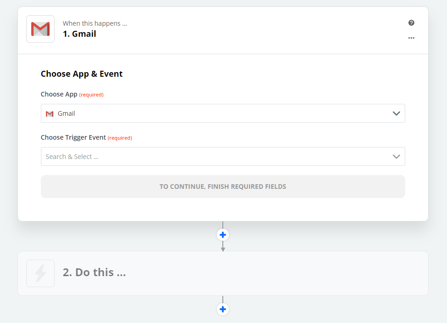Click the Choose Trigger Event label
This screenshot has height=323, width=447.
click(x=73, y=137)
